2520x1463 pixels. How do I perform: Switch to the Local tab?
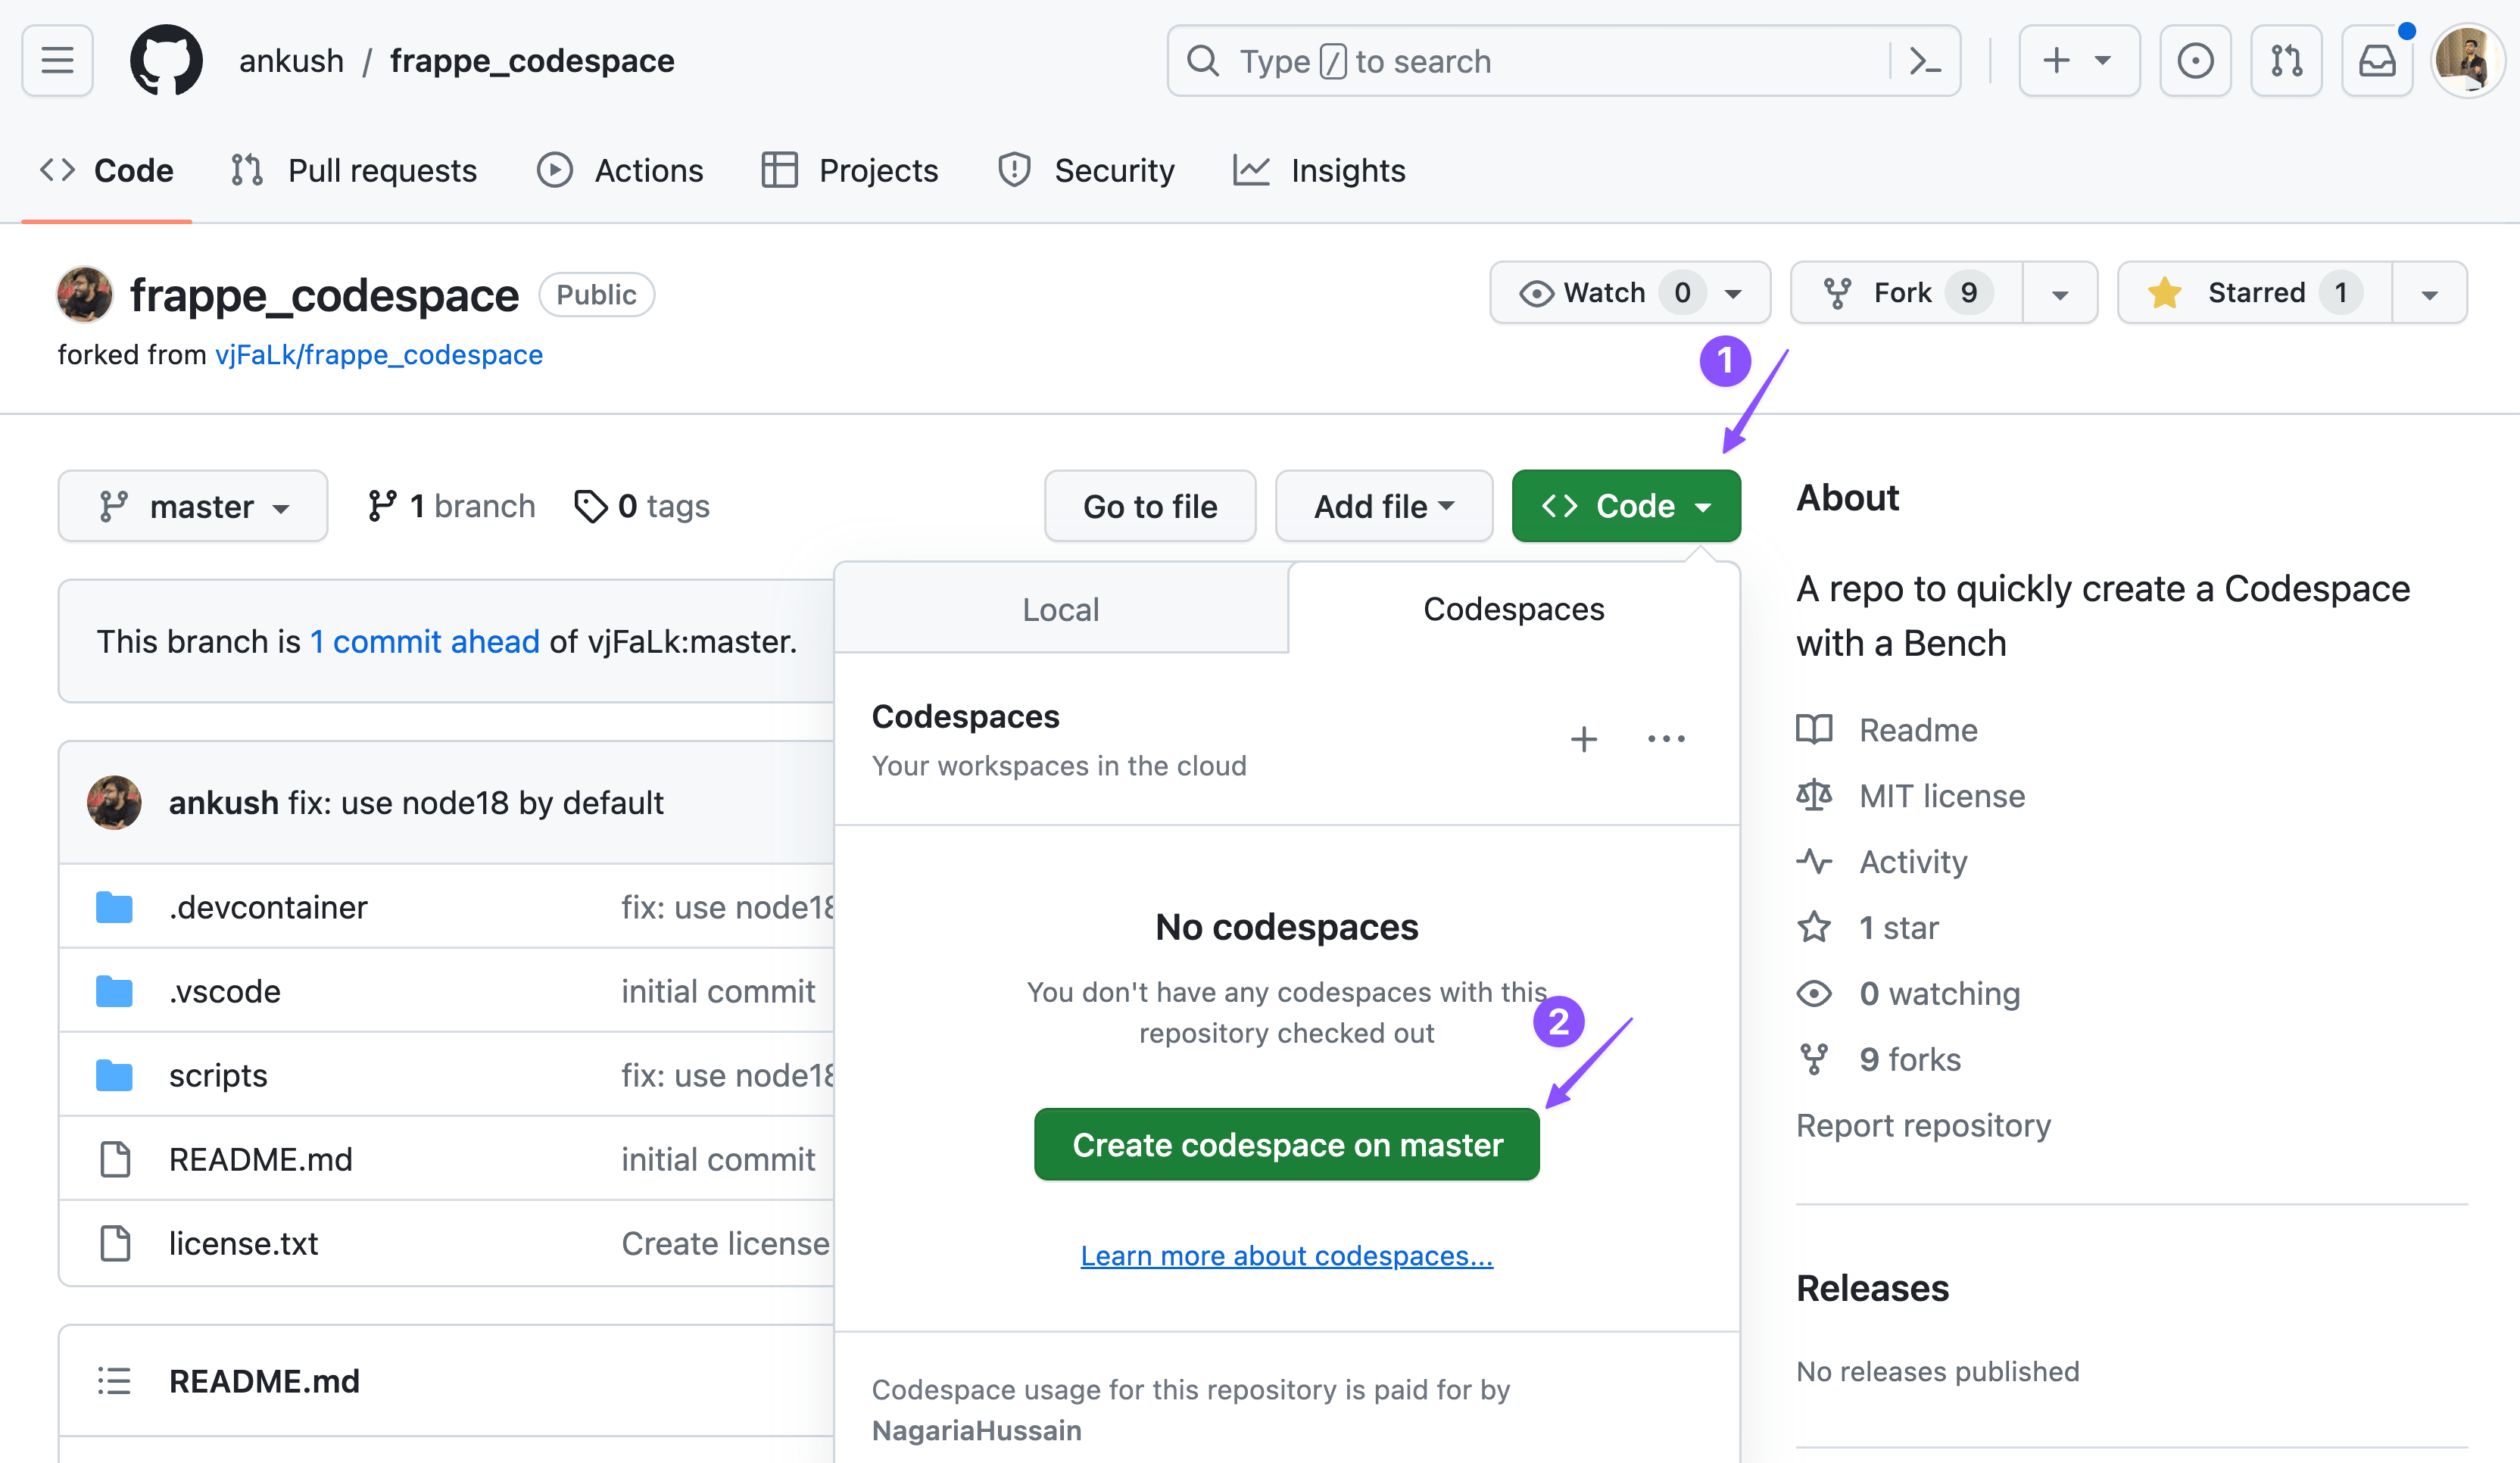(1060, 610)
